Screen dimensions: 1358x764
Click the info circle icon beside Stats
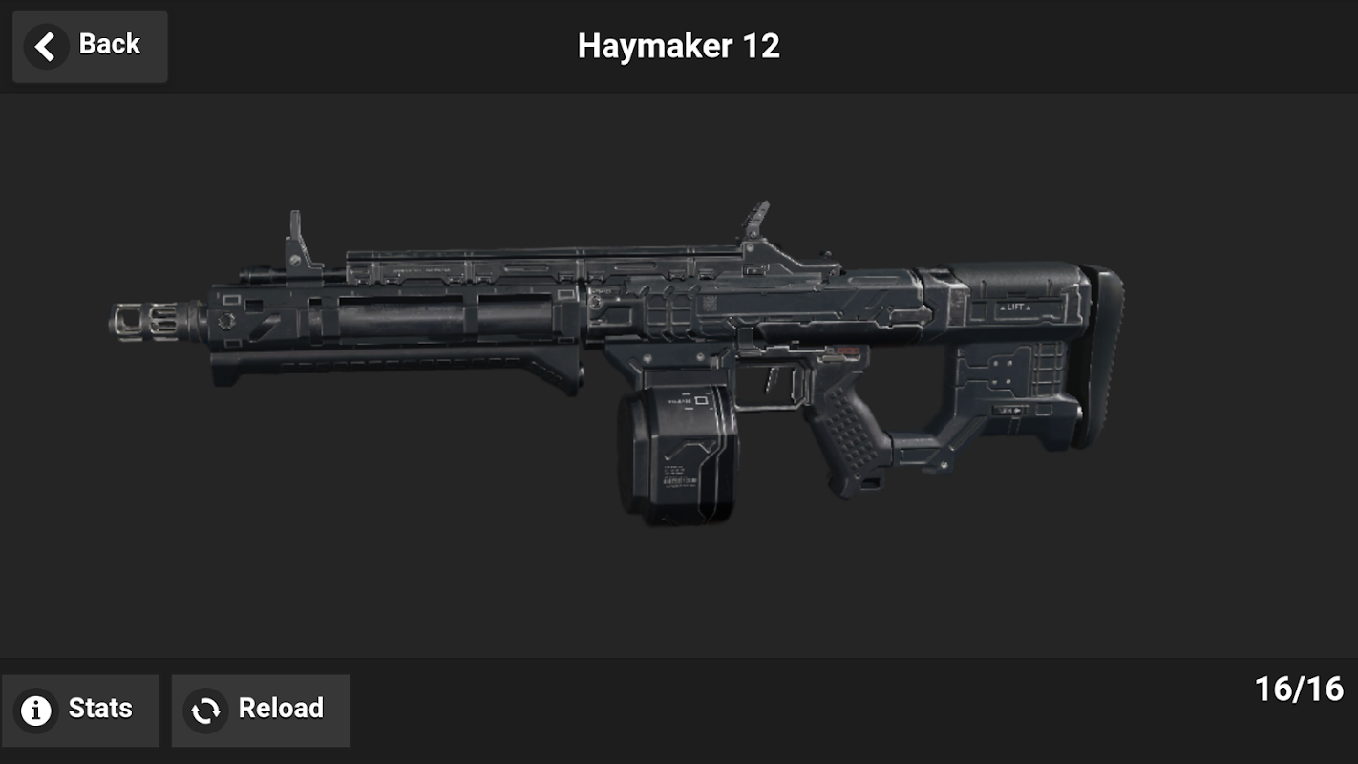(x=36, y=711)
